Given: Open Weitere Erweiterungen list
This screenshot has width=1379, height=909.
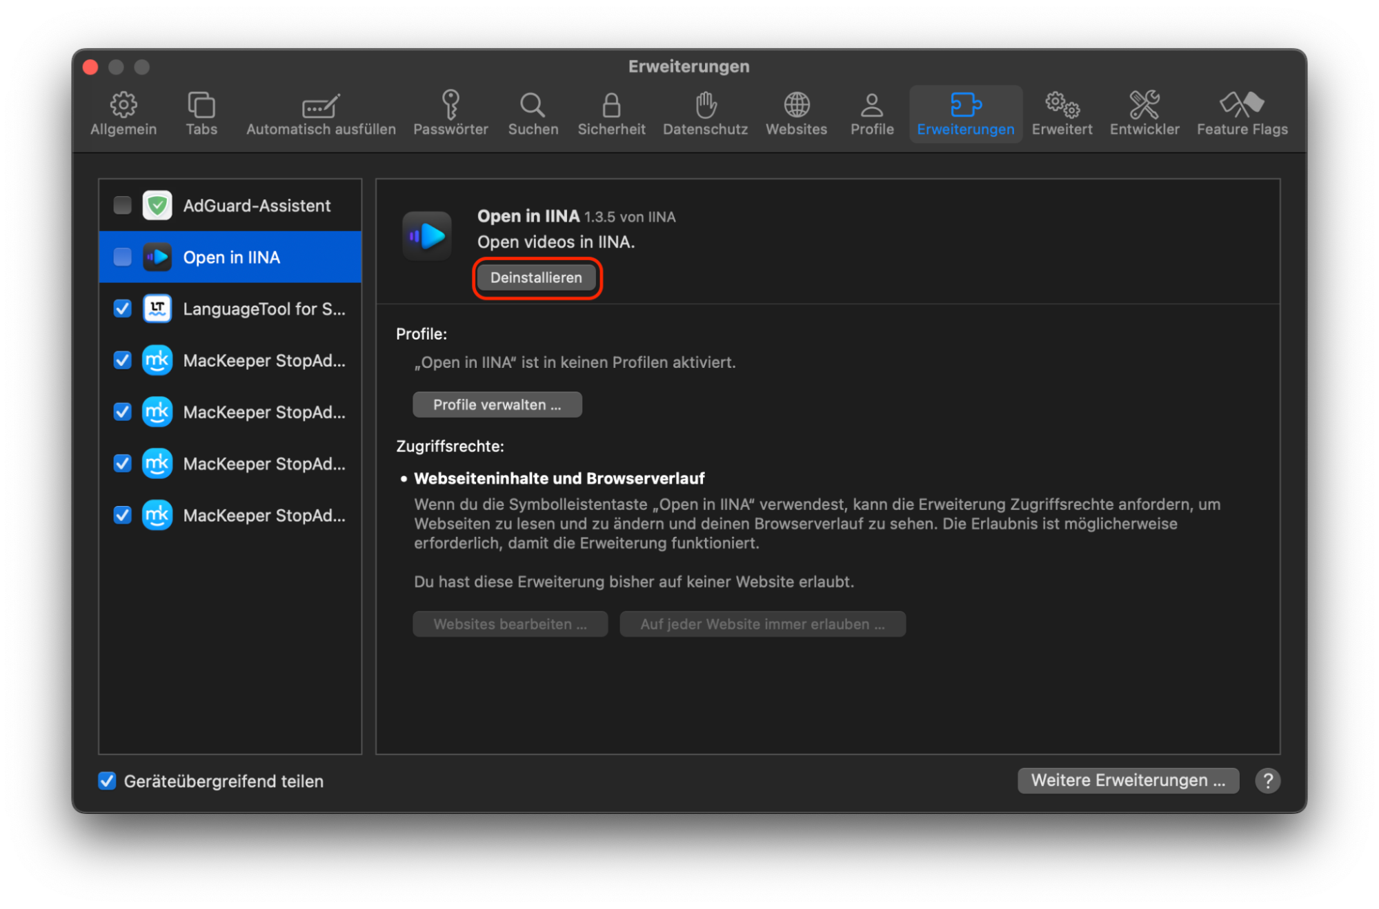Looking at the screenshot, I should click(x=1127, y=781).
